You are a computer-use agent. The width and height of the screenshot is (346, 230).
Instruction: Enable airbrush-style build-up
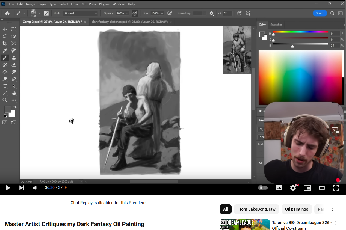(169, 13)
